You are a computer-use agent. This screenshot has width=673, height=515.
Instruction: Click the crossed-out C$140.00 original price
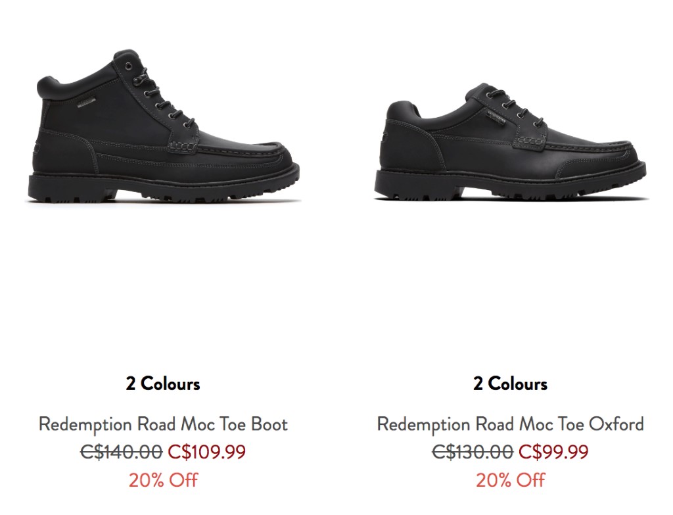[121, 452]
